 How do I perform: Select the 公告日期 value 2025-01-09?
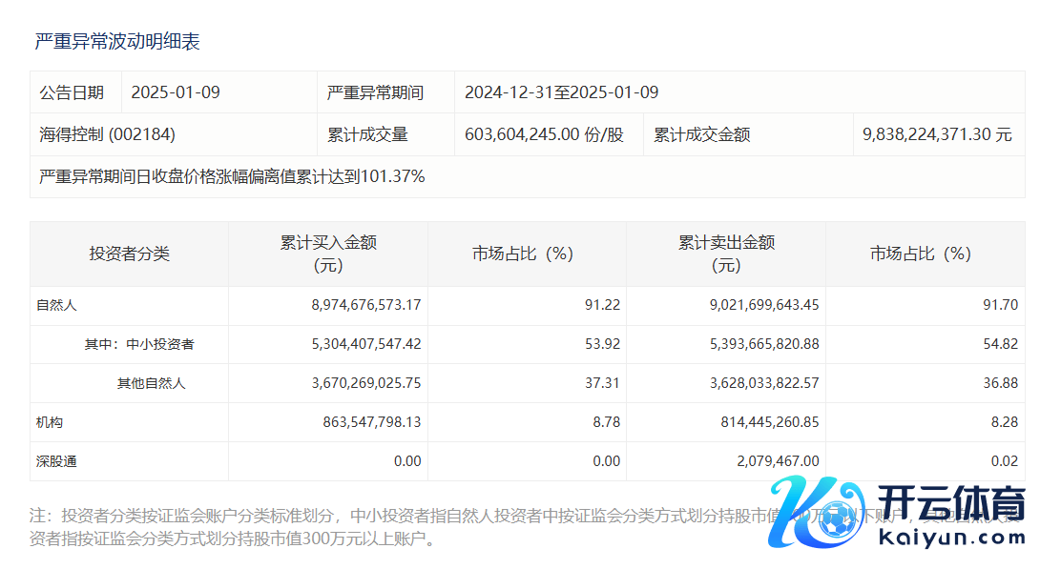176,92
